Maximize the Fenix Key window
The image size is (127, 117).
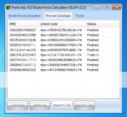click(107, 8)
